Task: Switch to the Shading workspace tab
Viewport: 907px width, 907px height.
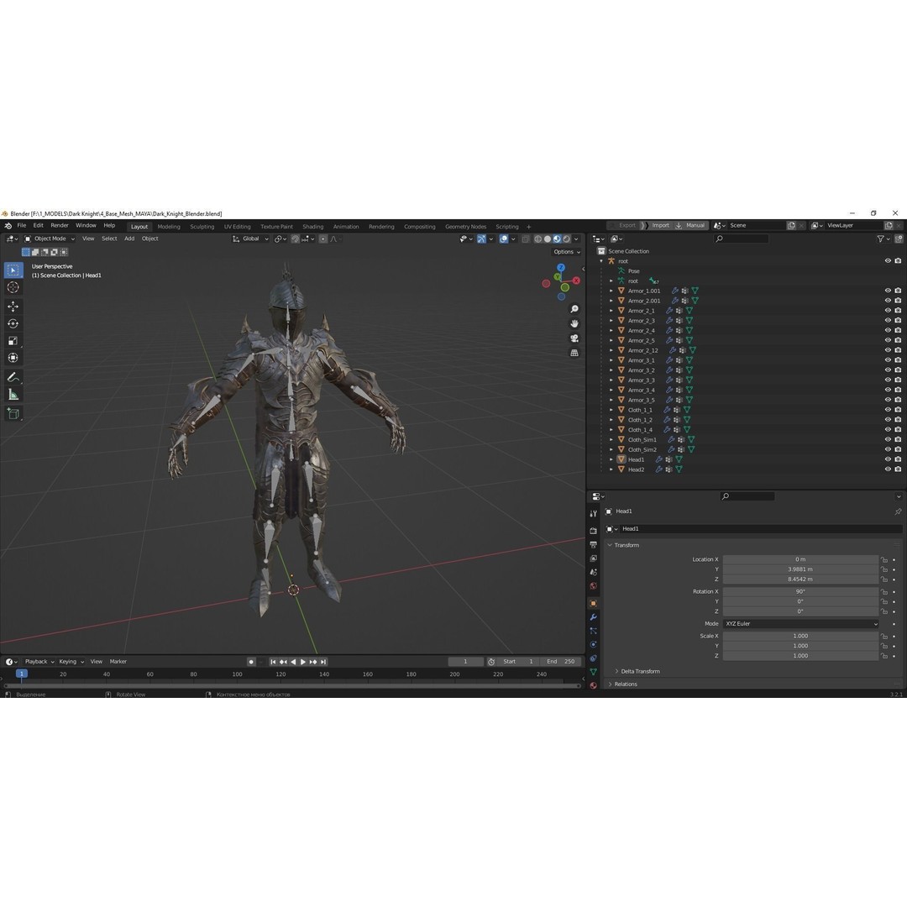Action: [313, 227]
